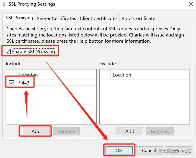Click Add under the Exclude list

[130, 131]
